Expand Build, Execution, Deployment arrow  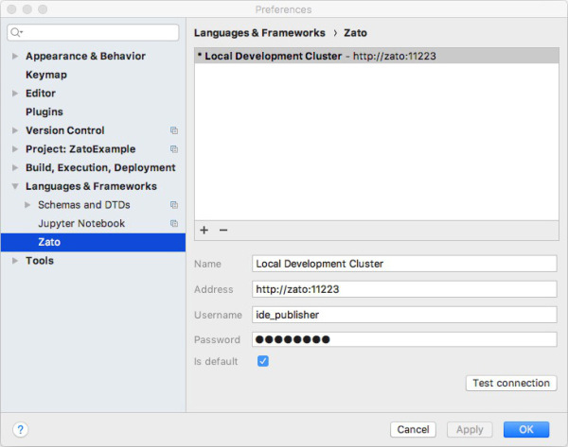pyautogui.click(x=15, y=167)
